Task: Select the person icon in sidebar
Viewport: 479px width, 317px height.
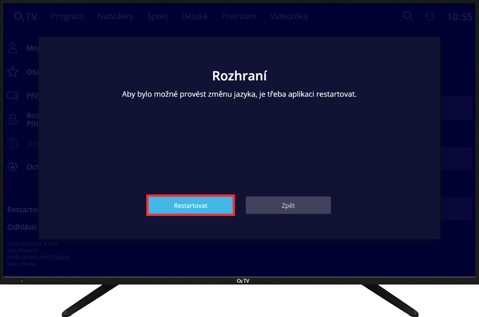Action: (x=13, y=48)
